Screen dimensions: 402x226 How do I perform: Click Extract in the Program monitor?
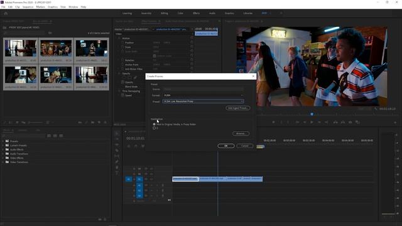343,122
